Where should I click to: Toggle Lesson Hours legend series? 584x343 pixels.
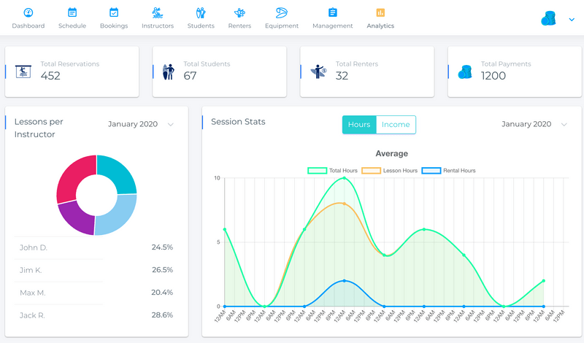(390, 171)
